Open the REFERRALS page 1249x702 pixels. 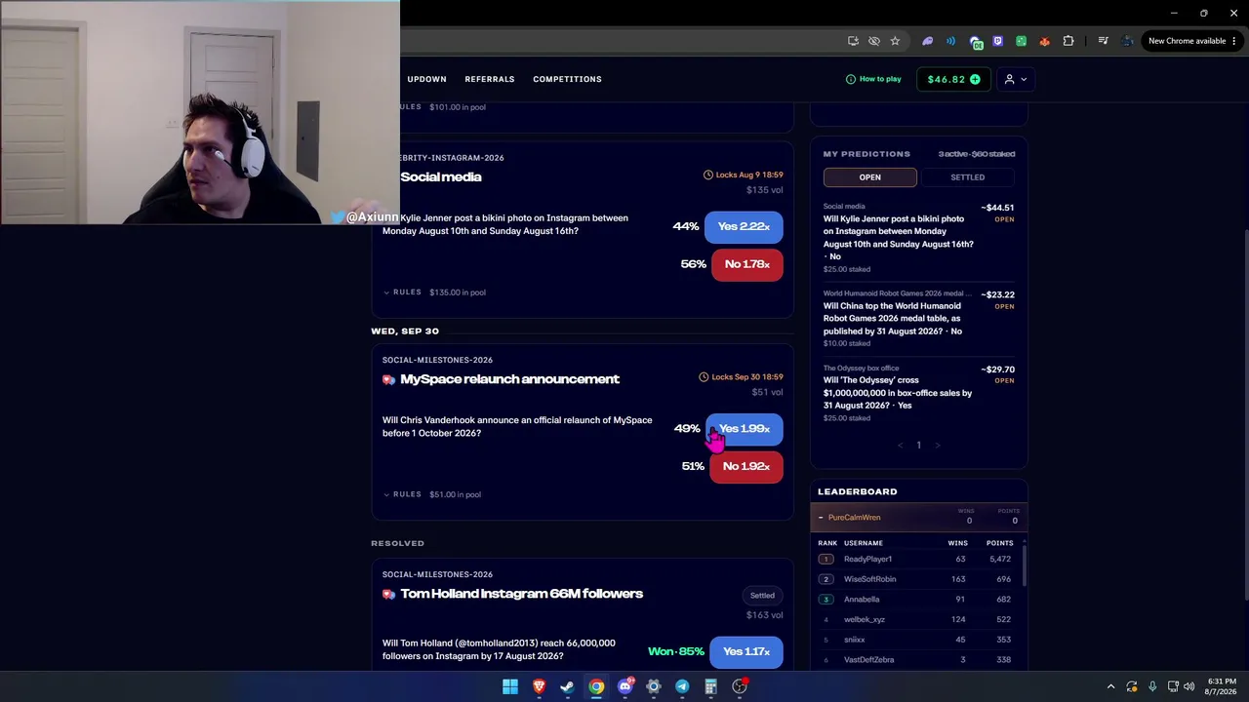pyautogui.click(x=490, y=79)
